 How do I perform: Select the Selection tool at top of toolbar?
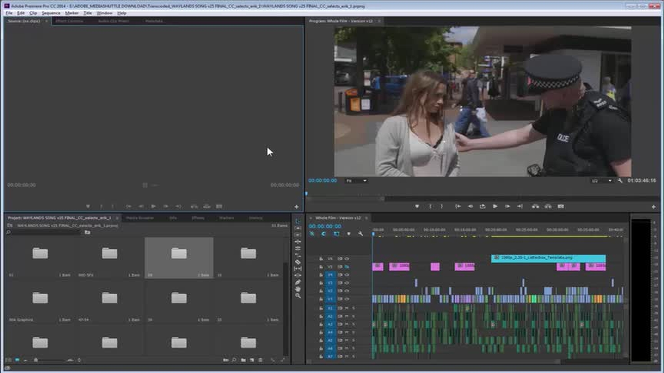click(298, 221)
